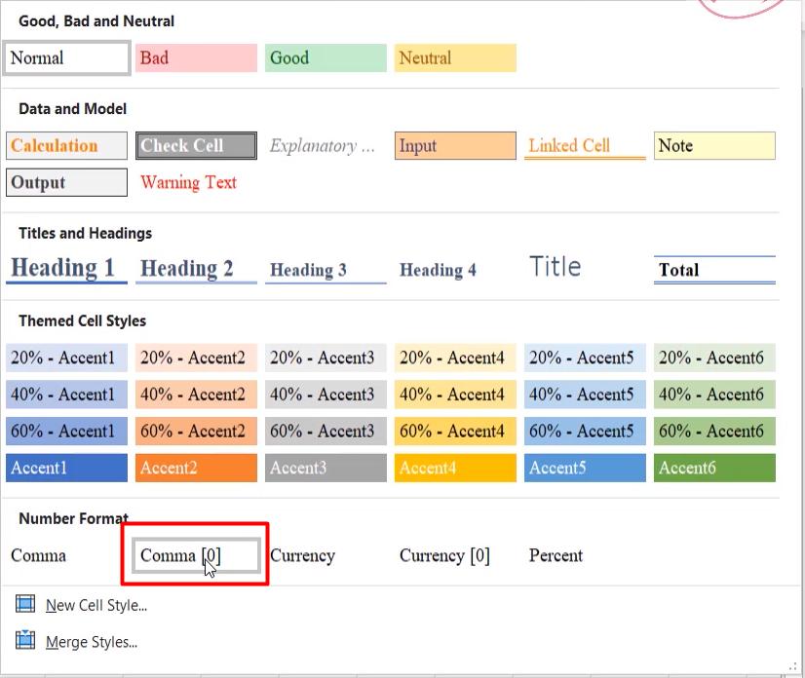Select the Title style
Image resolution: width=805 pixels, height=678 pixels.
coord(555,266)
